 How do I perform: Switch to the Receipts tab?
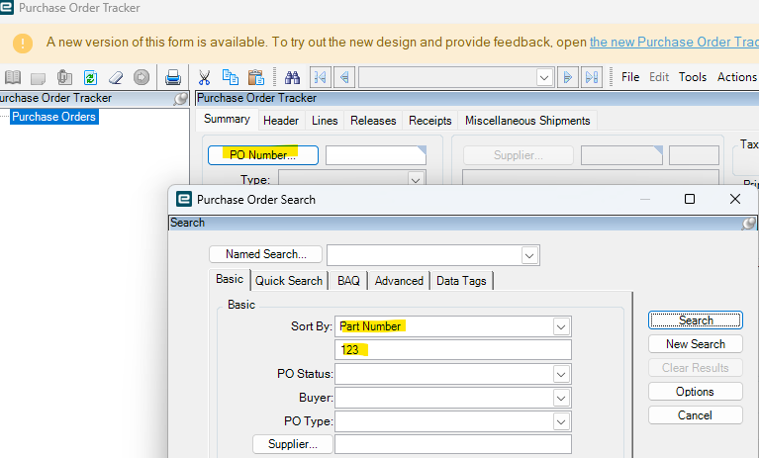pos(429,121)
